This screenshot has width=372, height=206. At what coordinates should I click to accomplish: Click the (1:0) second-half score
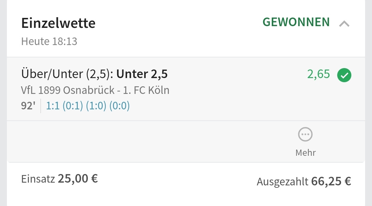click(96, 106)
